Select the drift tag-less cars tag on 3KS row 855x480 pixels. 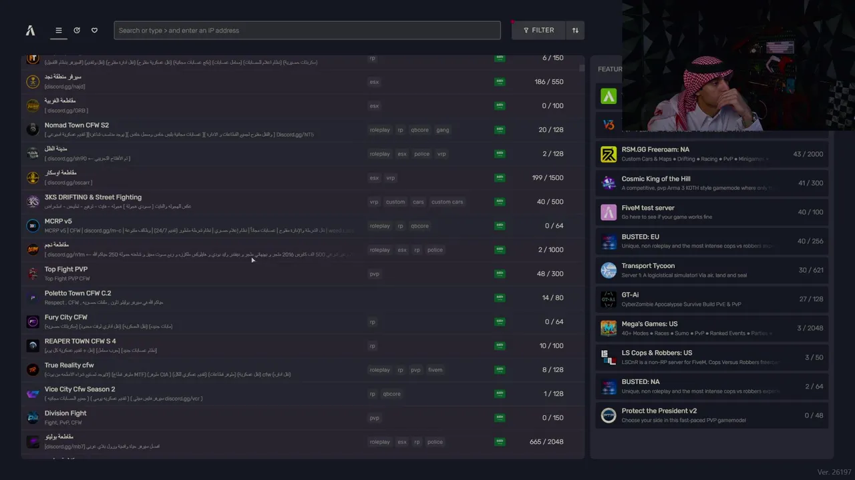tap(418, 202)
